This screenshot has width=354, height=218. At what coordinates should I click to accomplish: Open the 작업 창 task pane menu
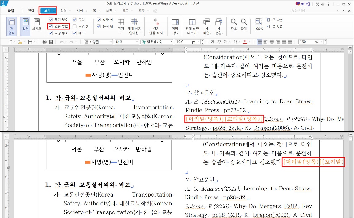tap(175, 26)
